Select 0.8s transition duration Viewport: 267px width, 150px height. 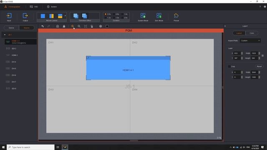click(116, 14)
